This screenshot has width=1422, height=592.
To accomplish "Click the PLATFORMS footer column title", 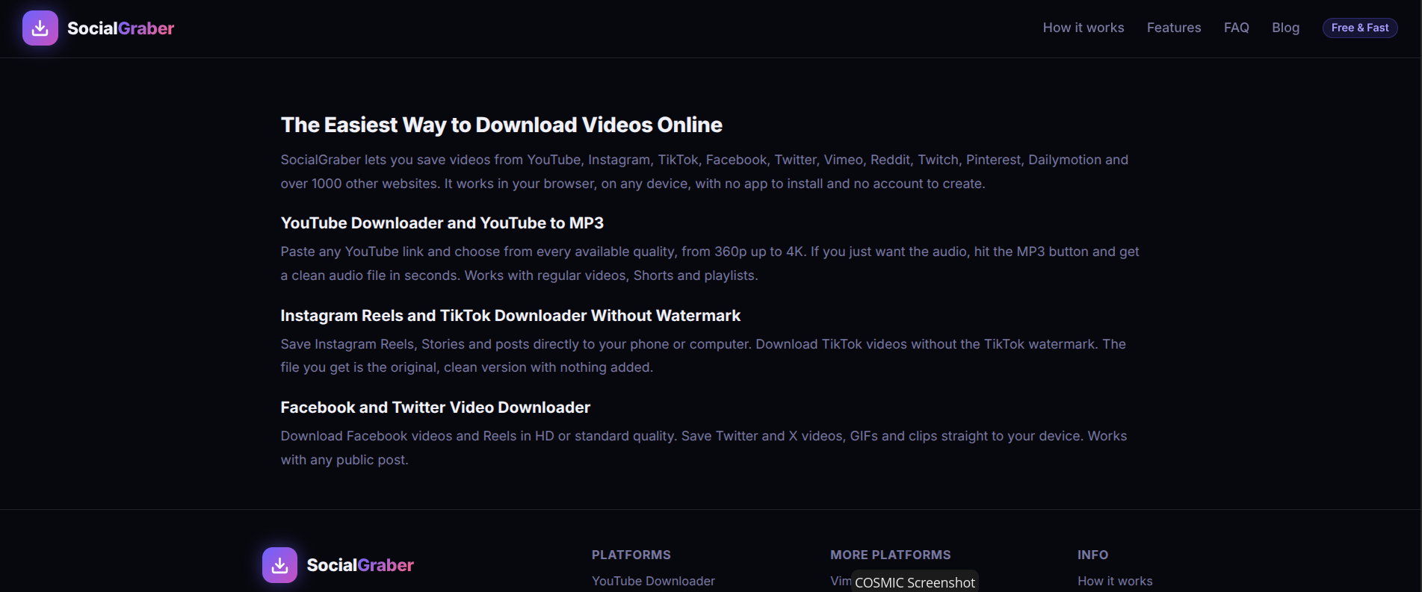I will pyautogui.click(x=631, y=555).
